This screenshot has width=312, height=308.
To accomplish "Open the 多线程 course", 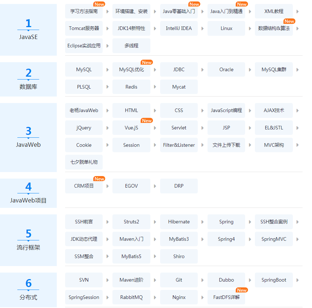I will pyautogui.click(x=131, y=46).
